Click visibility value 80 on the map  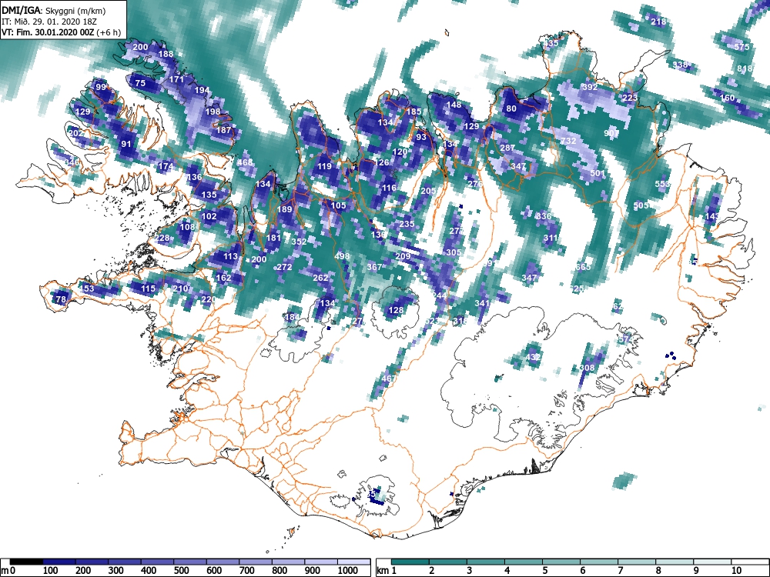(511, 108)
